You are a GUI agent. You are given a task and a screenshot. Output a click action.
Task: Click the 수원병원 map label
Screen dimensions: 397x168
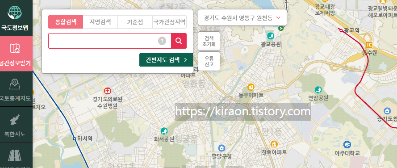point(107,106)
